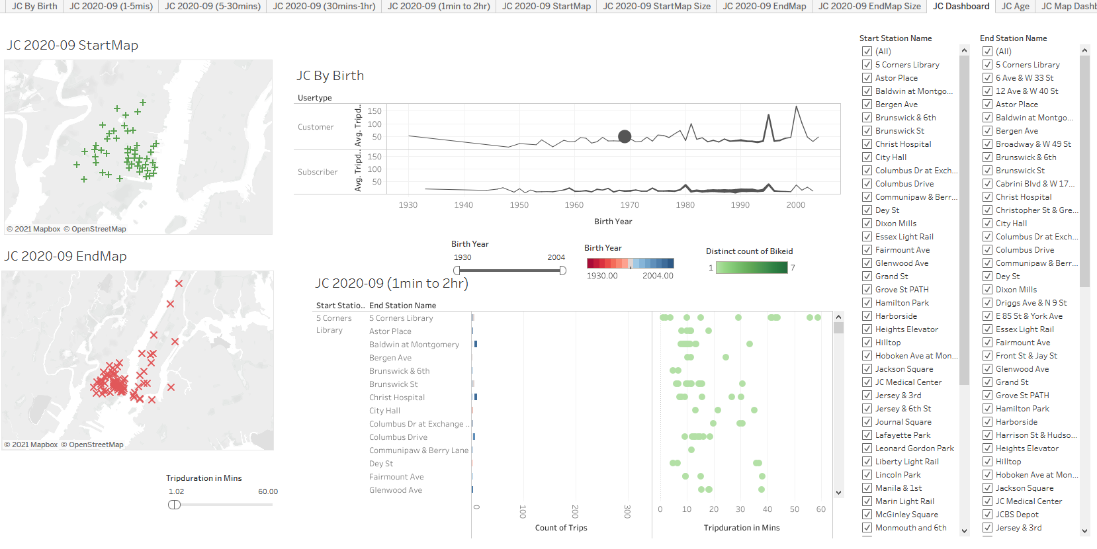Viewport: 1097px width, 549px height.
Task: Select the dark gray dot on Customer line
Action: point(625,136)
